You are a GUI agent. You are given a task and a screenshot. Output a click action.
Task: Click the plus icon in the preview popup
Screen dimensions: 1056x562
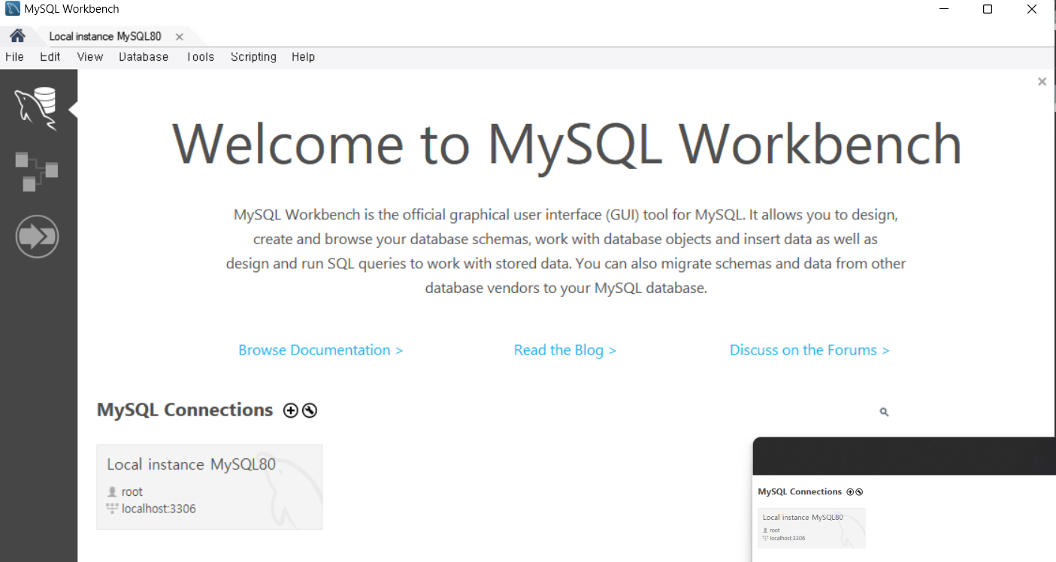coord(850,492)
